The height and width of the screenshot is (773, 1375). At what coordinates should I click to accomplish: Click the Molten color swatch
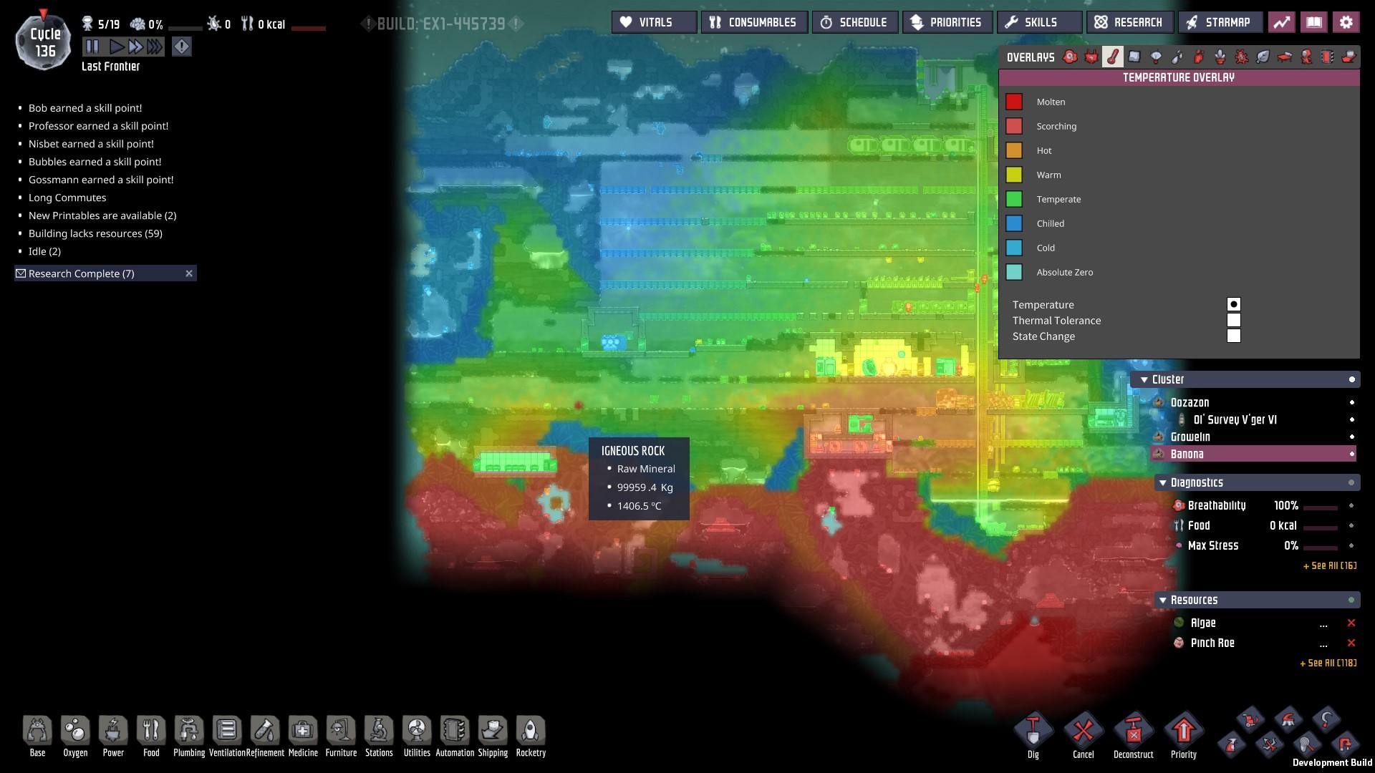1014,102
